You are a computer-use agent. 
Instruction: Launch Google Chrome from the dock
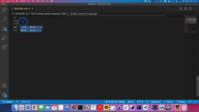coord(35,107)
